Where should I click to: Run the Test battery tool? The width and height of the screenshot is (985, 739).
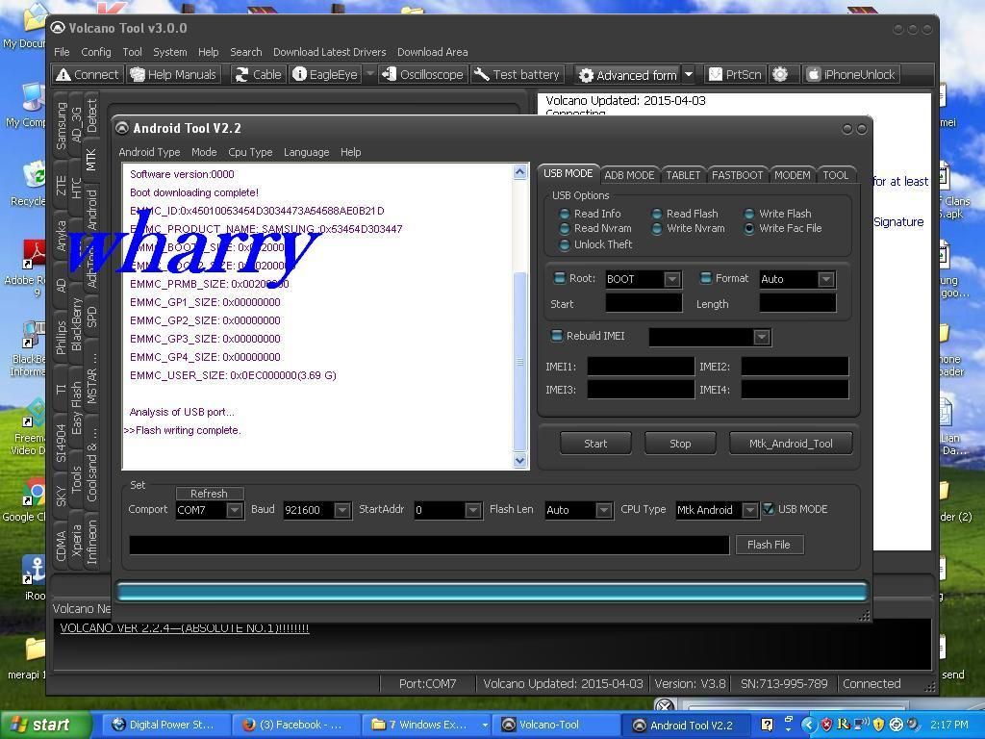click(517, 74)
